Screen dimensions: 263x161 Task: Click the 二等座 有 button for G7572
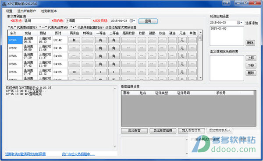(114, 48)
